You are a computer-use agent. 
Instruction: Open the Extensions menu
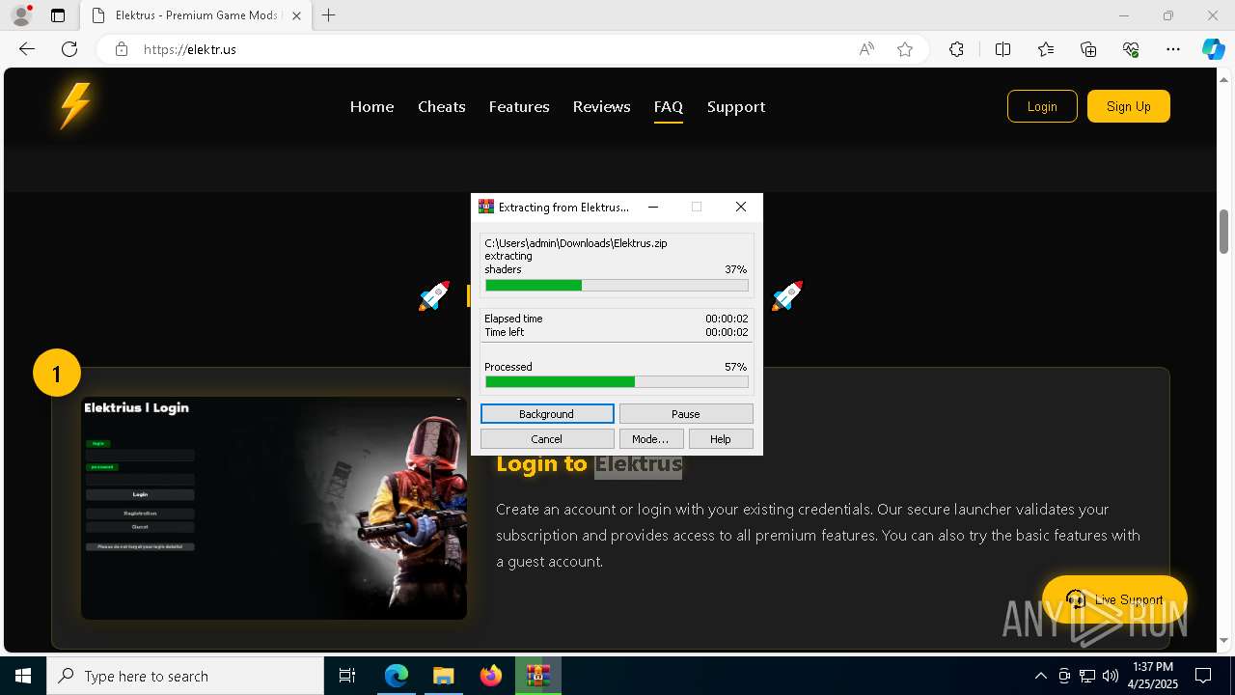(x=956, y=49)
